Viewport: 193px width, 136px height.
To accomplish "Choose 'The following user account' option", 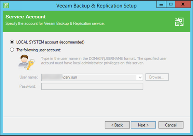I will 12,50.
